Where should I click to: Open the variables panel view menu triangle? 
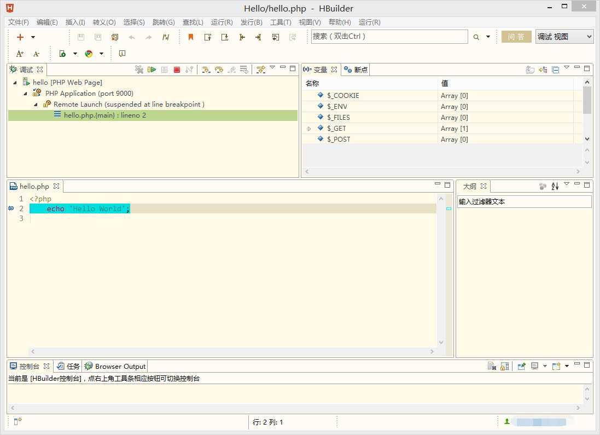(x=567, y=67)
